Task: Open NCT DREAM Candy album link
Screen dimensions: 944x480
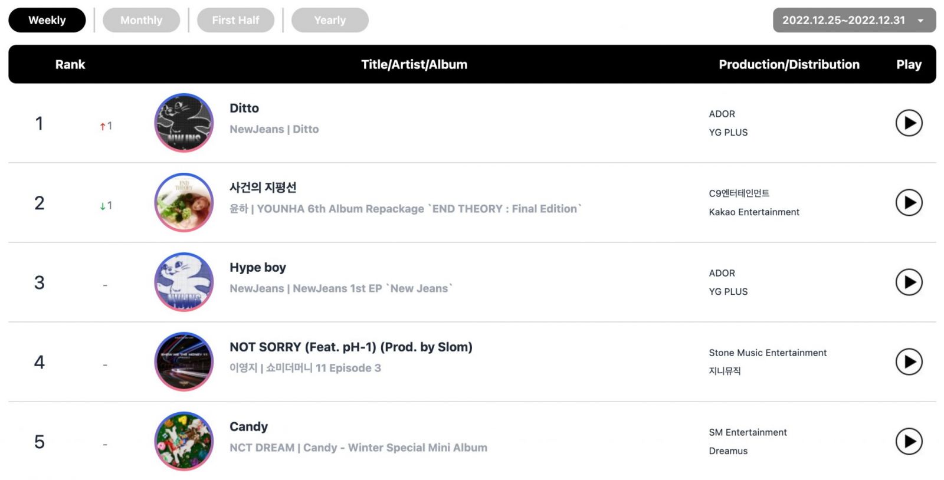Action: click(395, 448)
